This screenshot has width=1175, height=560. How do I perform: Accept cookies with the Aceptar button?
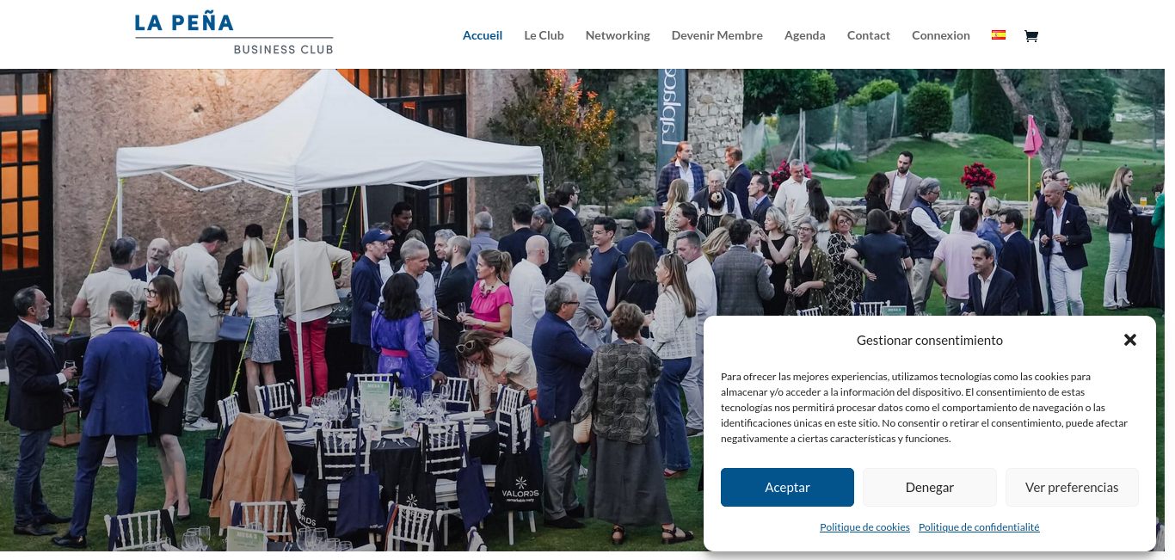(x=787, y=487)
